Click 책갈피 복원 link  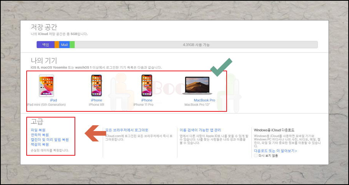coord(40,145)
